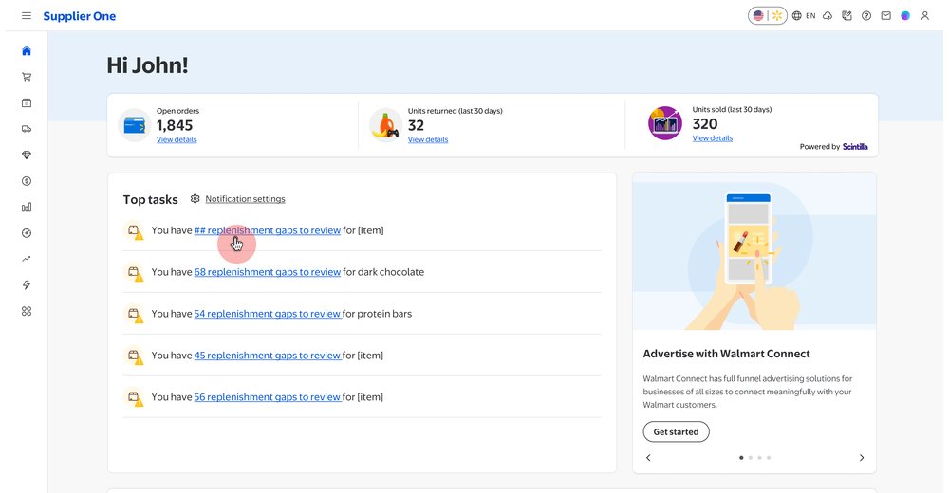Open the edit note feedback icon
Image resolution: width=949 pixels, height=493 pixels.
(x=847, y=16)
